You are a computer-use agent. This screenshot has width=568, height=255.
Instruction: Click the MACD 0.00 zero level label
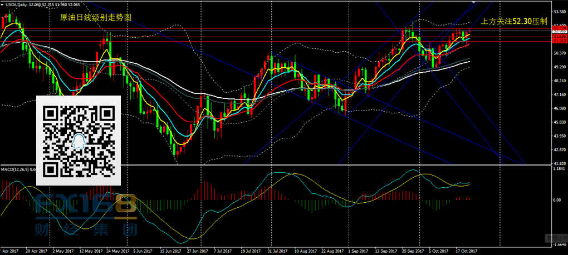557,199
